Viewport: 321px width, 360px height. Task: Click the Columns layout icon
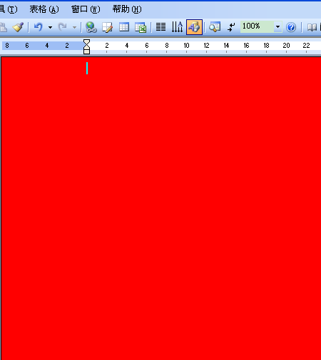160,27
